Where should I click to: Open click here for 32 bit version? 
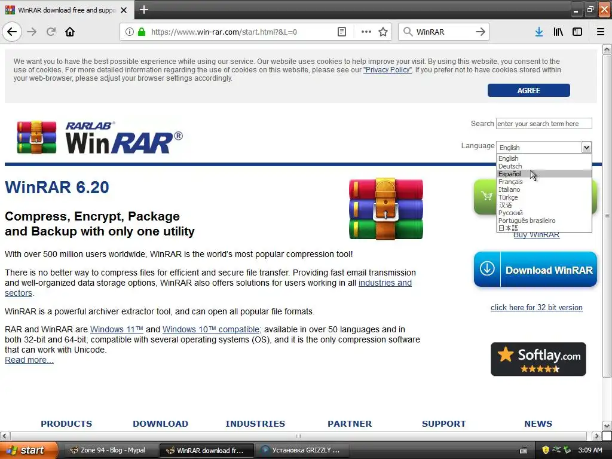click(x=536, y=308)
